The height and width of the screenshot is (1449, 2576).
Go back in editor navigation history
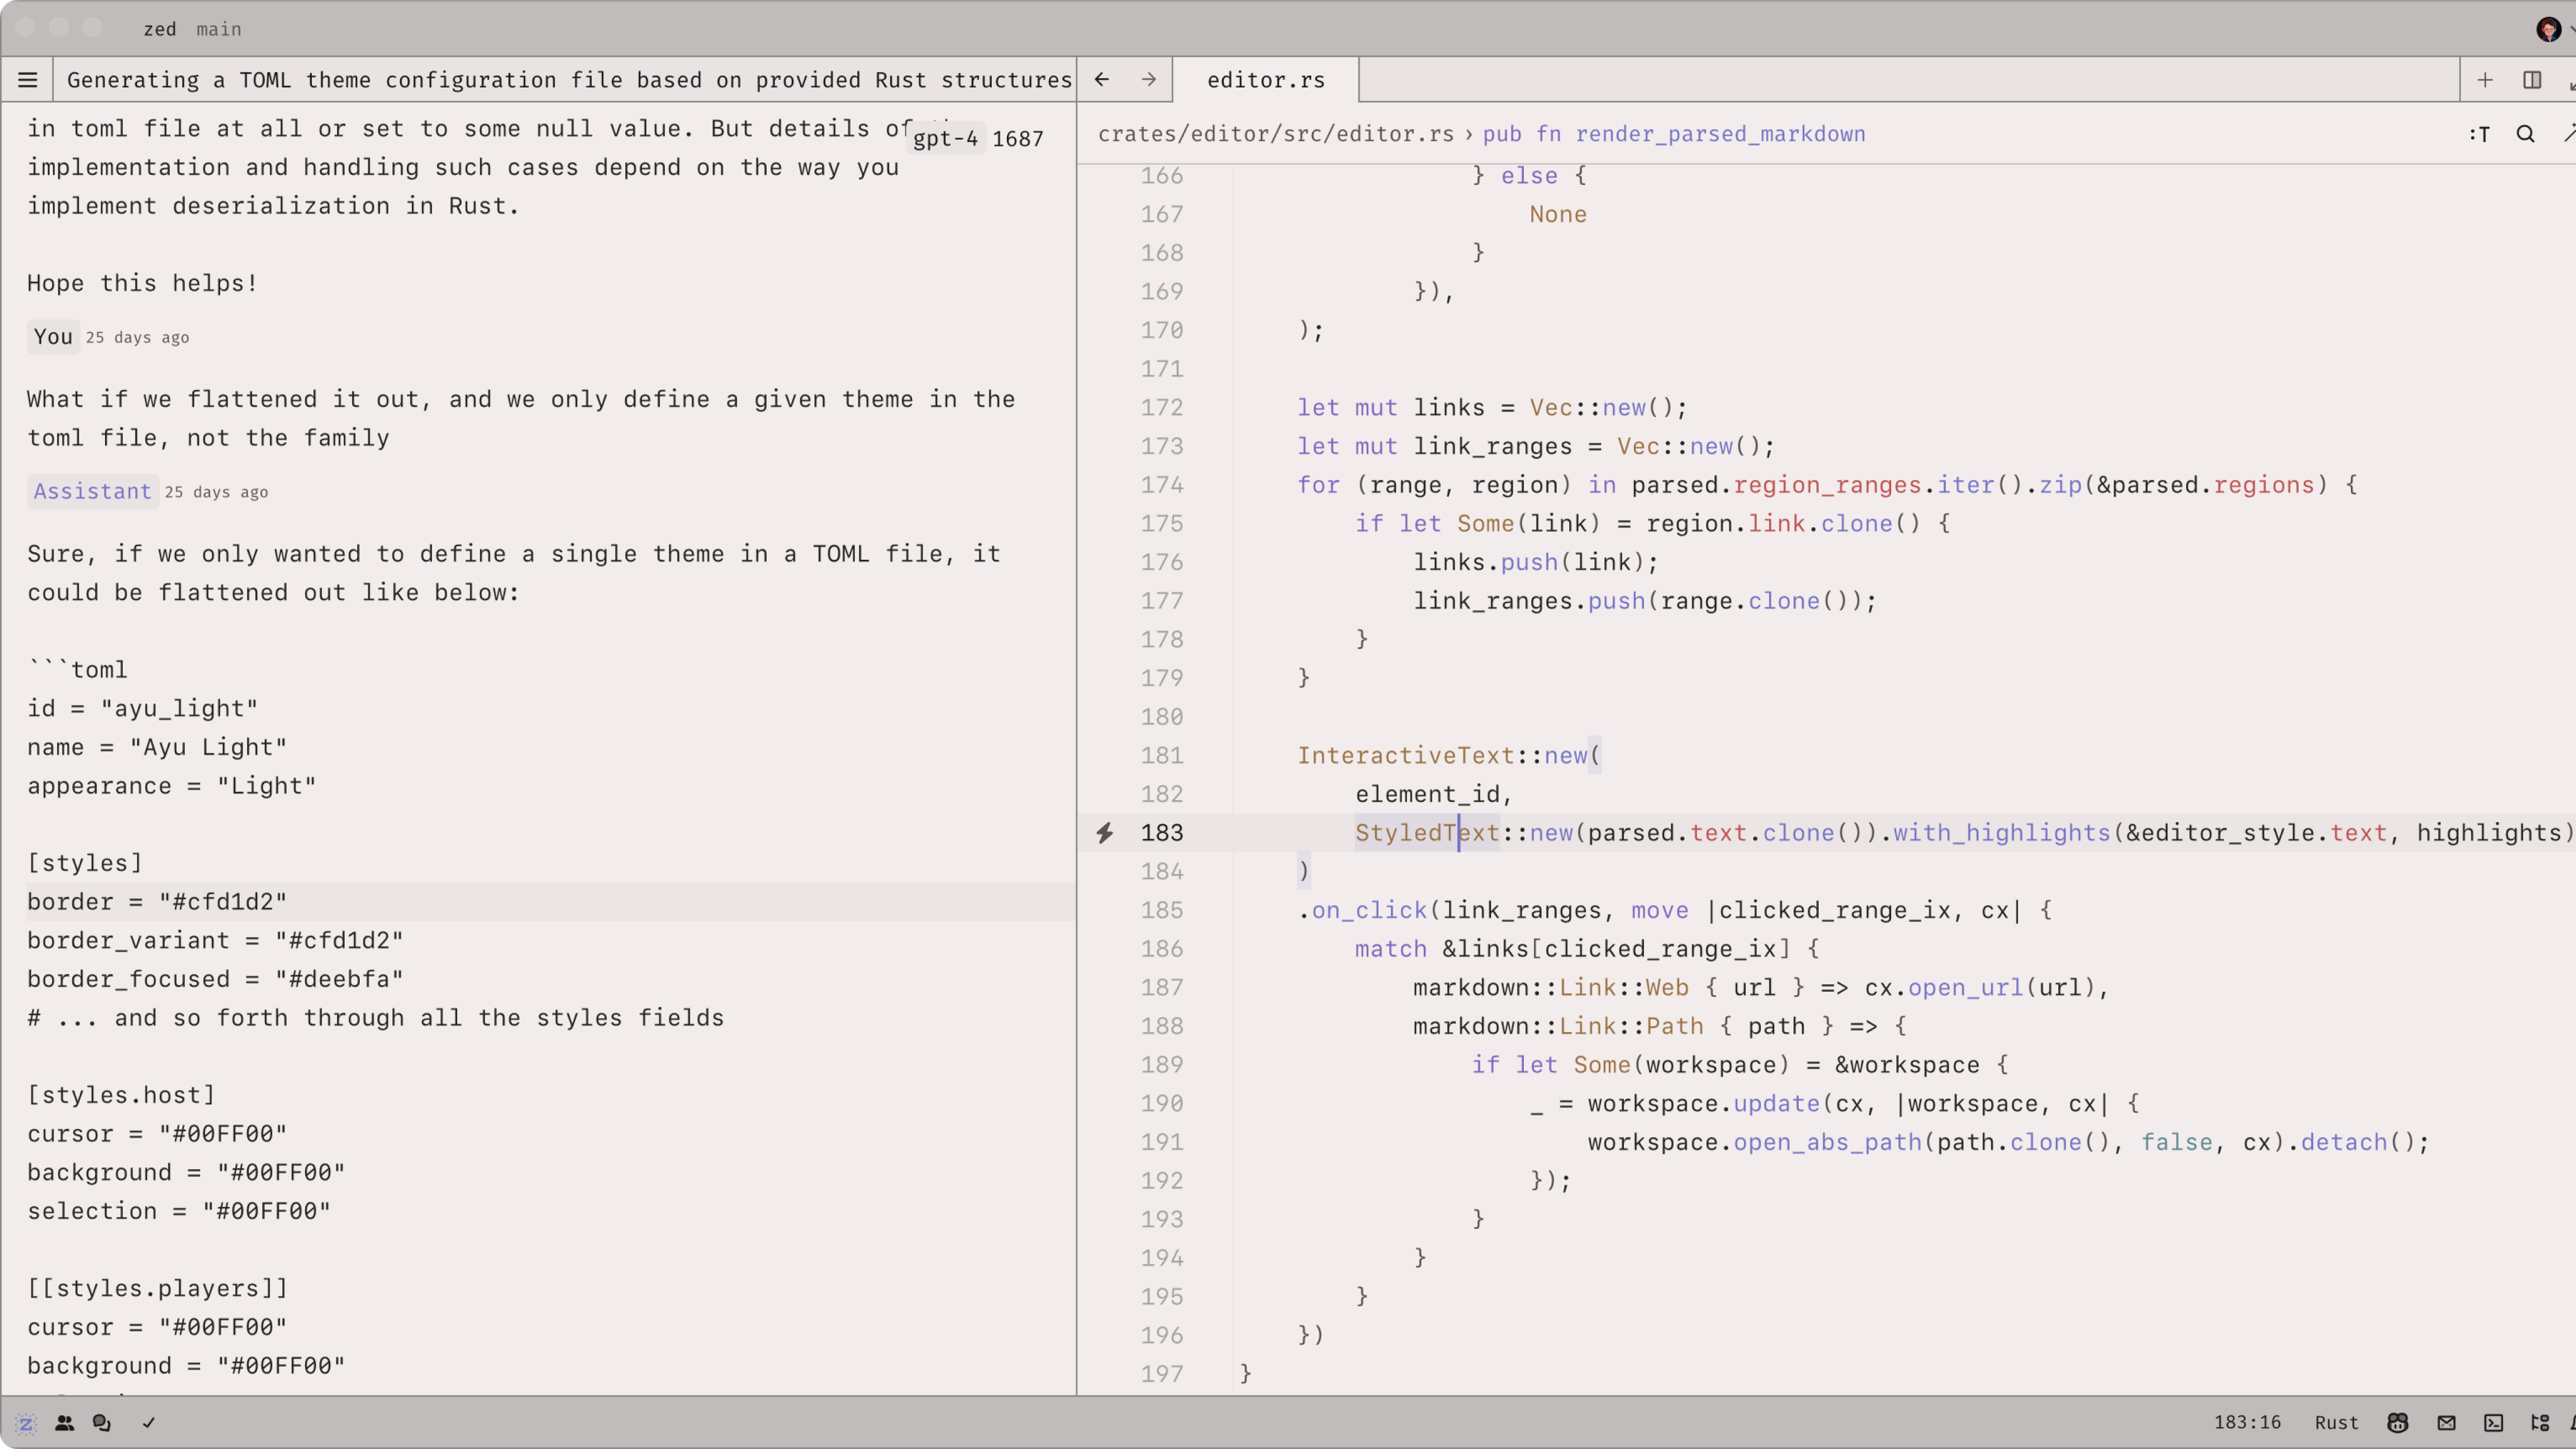click(1102, 80)
